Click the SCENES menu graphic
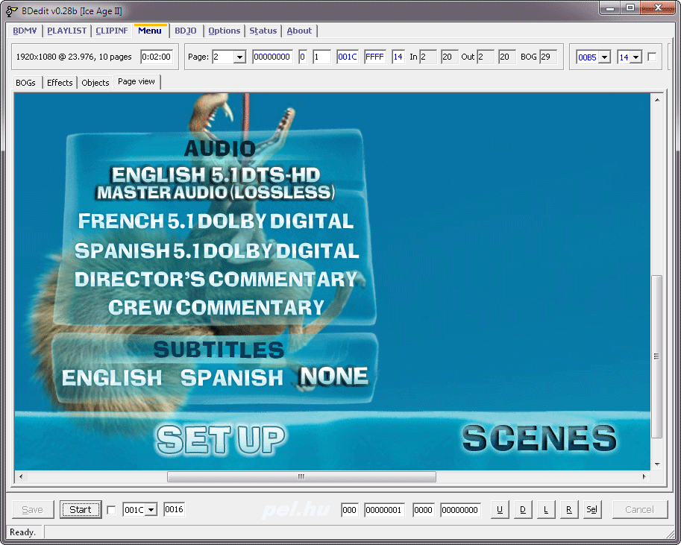 tap(539, 438)
